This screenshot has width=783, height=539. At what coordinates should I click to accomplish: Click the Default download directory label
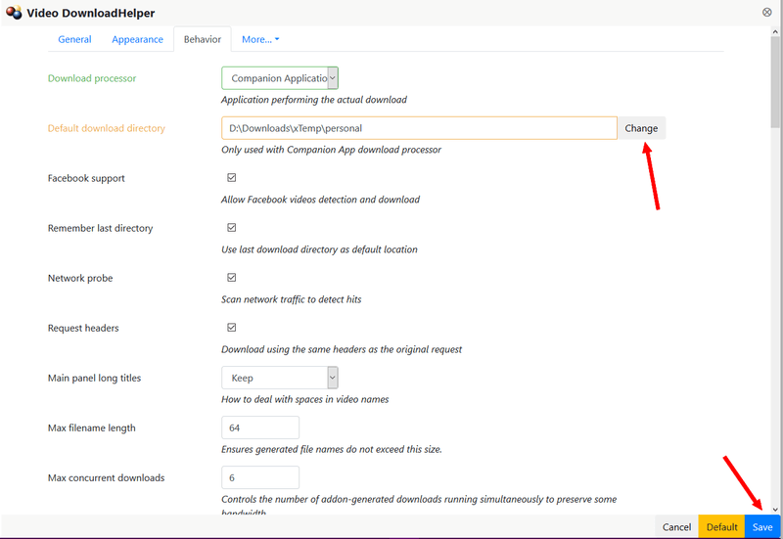pos(107,128)
